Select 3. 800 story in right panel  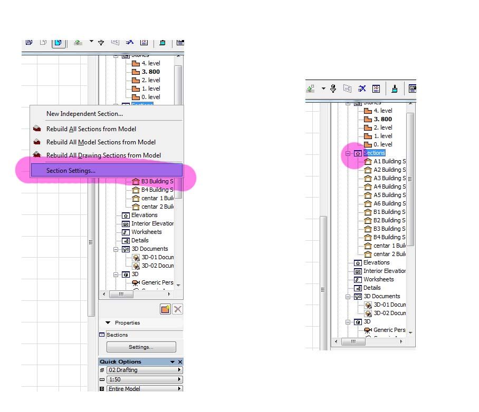click(x=383, y=119)
